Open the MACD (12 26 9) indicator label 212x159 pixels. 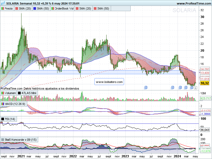14,104
